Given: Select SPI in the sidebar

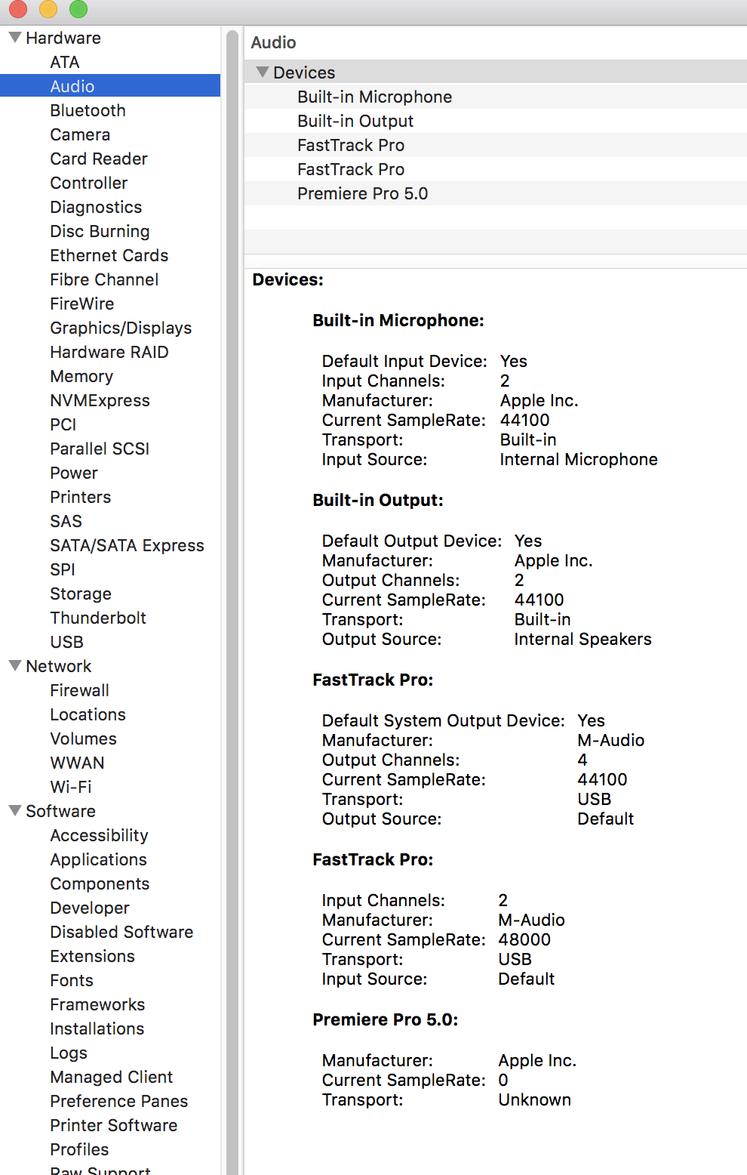Looking at the screenshot, I should click(63, 569).
